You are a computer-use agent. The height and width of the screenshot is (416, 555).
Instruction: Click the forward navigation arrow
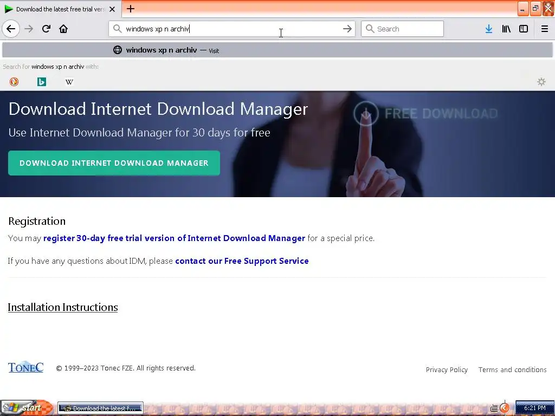click(x=29, y=29)
